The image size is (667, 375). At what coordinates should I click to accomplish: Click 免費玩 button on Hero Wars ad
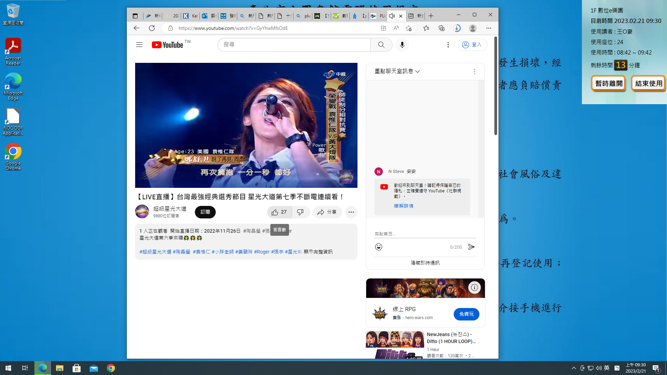(x=466, y=314)
